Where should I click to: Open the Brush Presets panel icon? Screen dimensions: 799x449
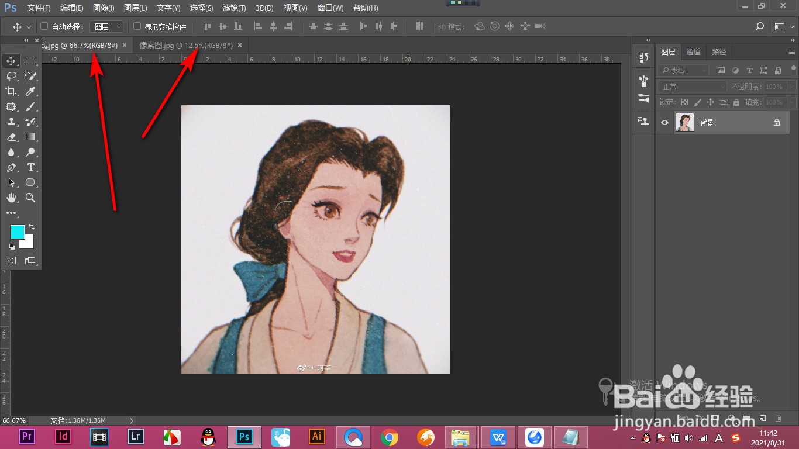[644, 81]
